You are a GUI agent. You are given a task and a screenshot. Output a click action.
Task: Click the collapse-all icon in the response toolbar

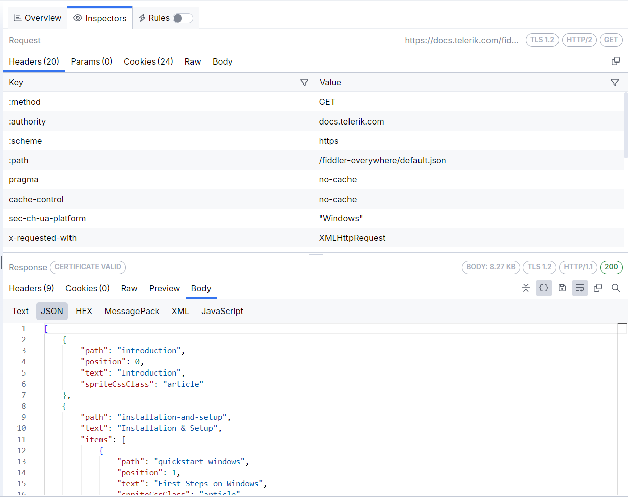pos(526,288)
